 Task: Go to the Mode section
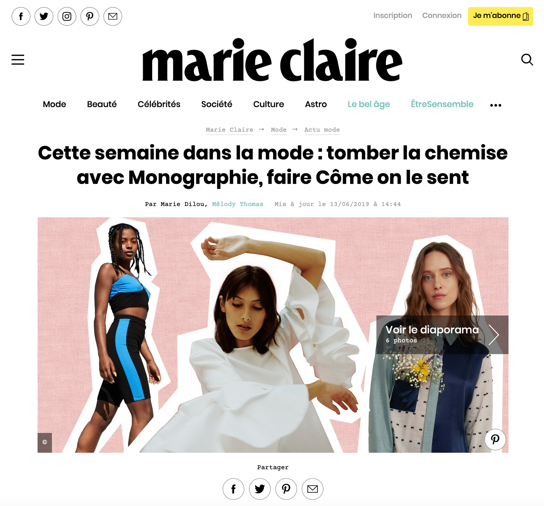pyautogui.click(x=54, y=104)
